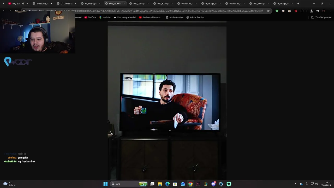Viewport: 334px width, 188px height.
Task: Click the TV photo image
Action: pyautogui.click(x=167, y=101)
